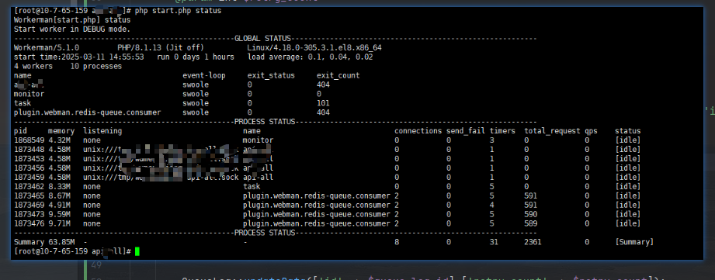Select summary total_request 2361
The width and height of the screenshot is (715, 280).
[x=533, y=242]
